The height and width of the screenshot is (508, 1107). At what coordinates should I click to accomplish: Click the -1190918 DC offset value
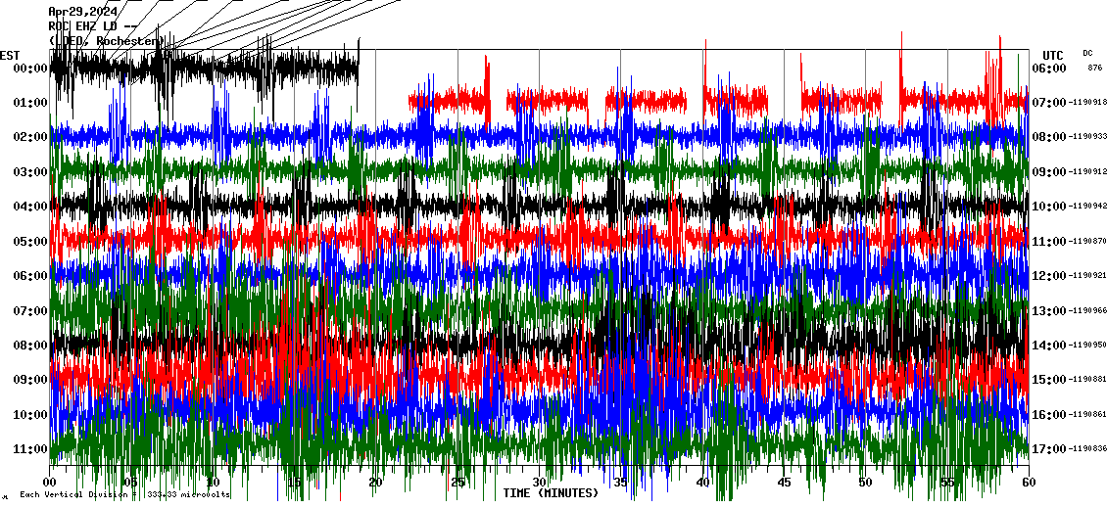coord(1087,103)
